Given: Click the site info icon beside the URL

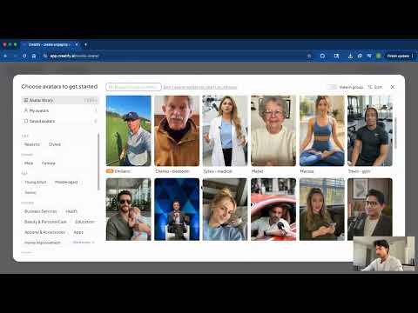Looking at the screenshot, I should pyautogui.click(x=45, y=56).
